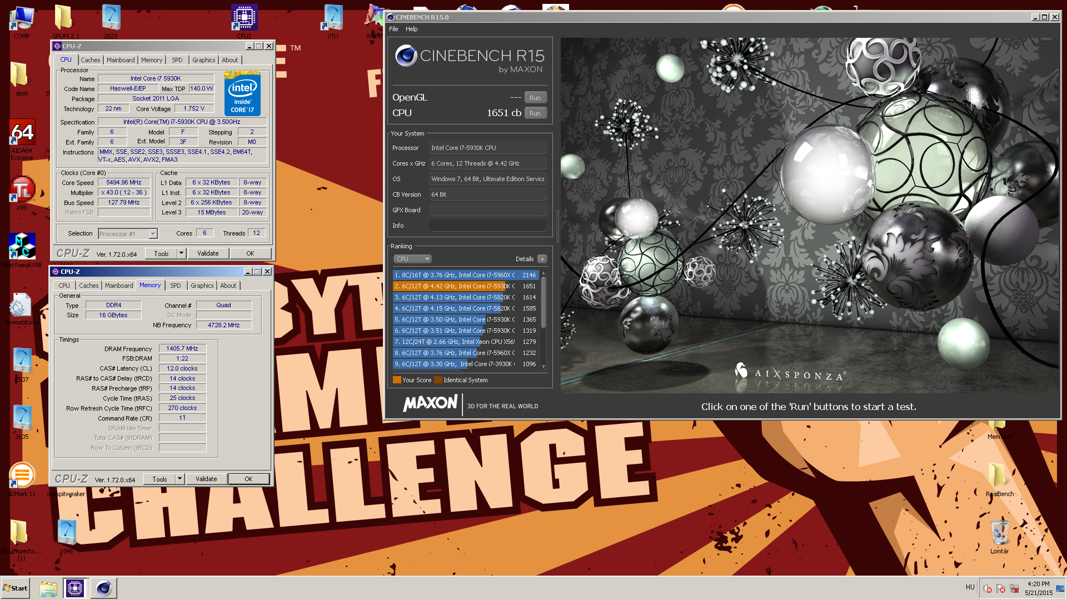Click the Your Score orange swatch legend
The height and width of the screenshot is (600, 1067).
[x=397, y=380]
